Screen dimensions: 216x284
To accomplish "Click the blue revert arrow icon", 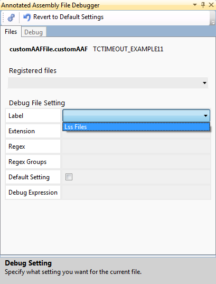I will click(x=27, y=17).
